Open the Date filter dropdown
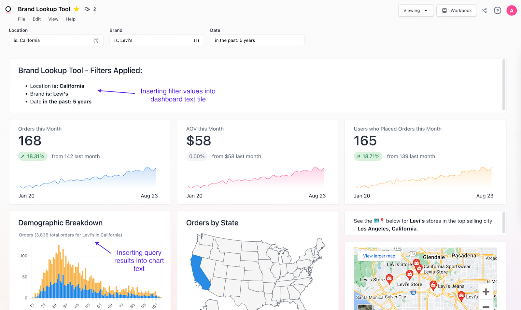 [257, 40]
